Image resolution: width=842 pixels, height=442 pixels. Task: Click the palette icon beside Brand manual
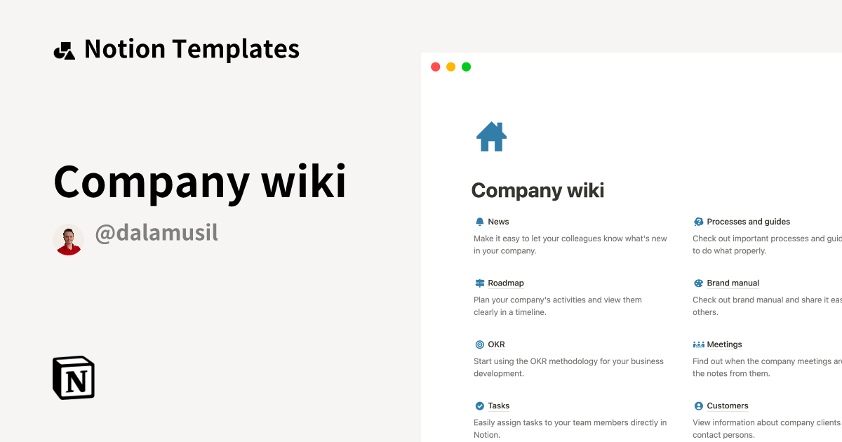pos(699,283)
